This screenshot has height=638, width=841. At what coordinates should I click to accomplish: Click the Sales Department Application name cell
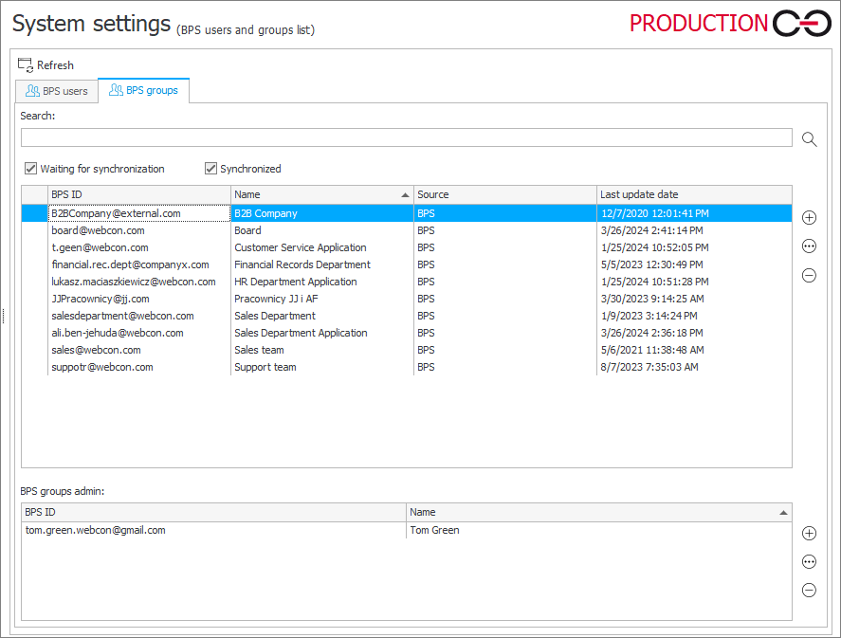click(321, 333)
